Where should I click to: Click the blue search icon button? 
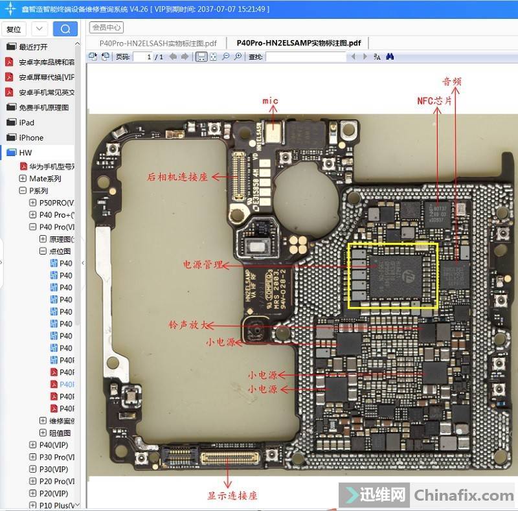[65, 29]
